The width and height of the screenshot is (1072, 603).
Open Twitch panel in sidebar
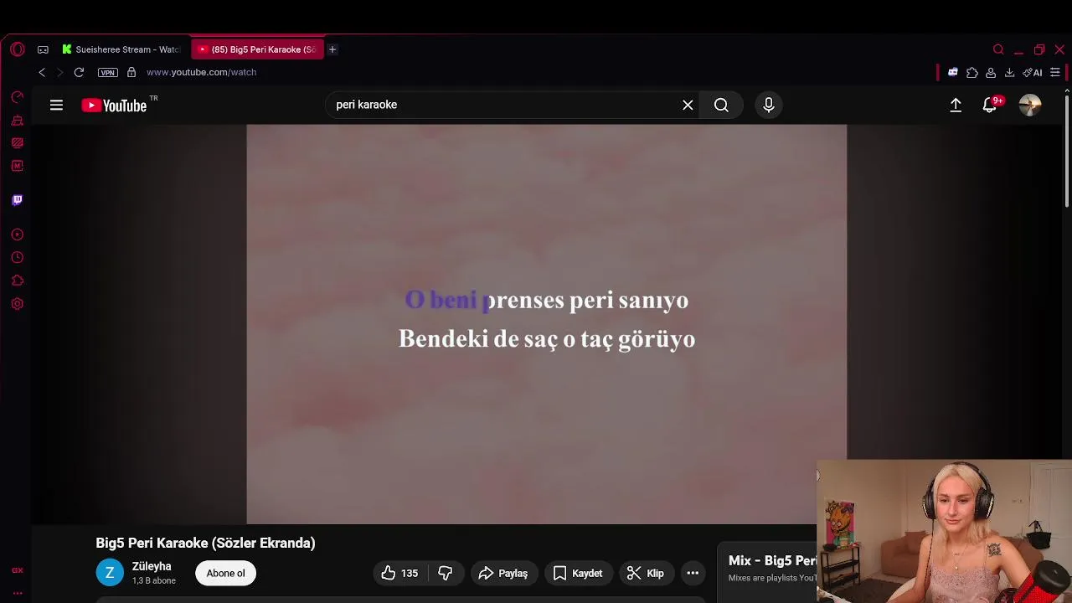tap(18, 200)
